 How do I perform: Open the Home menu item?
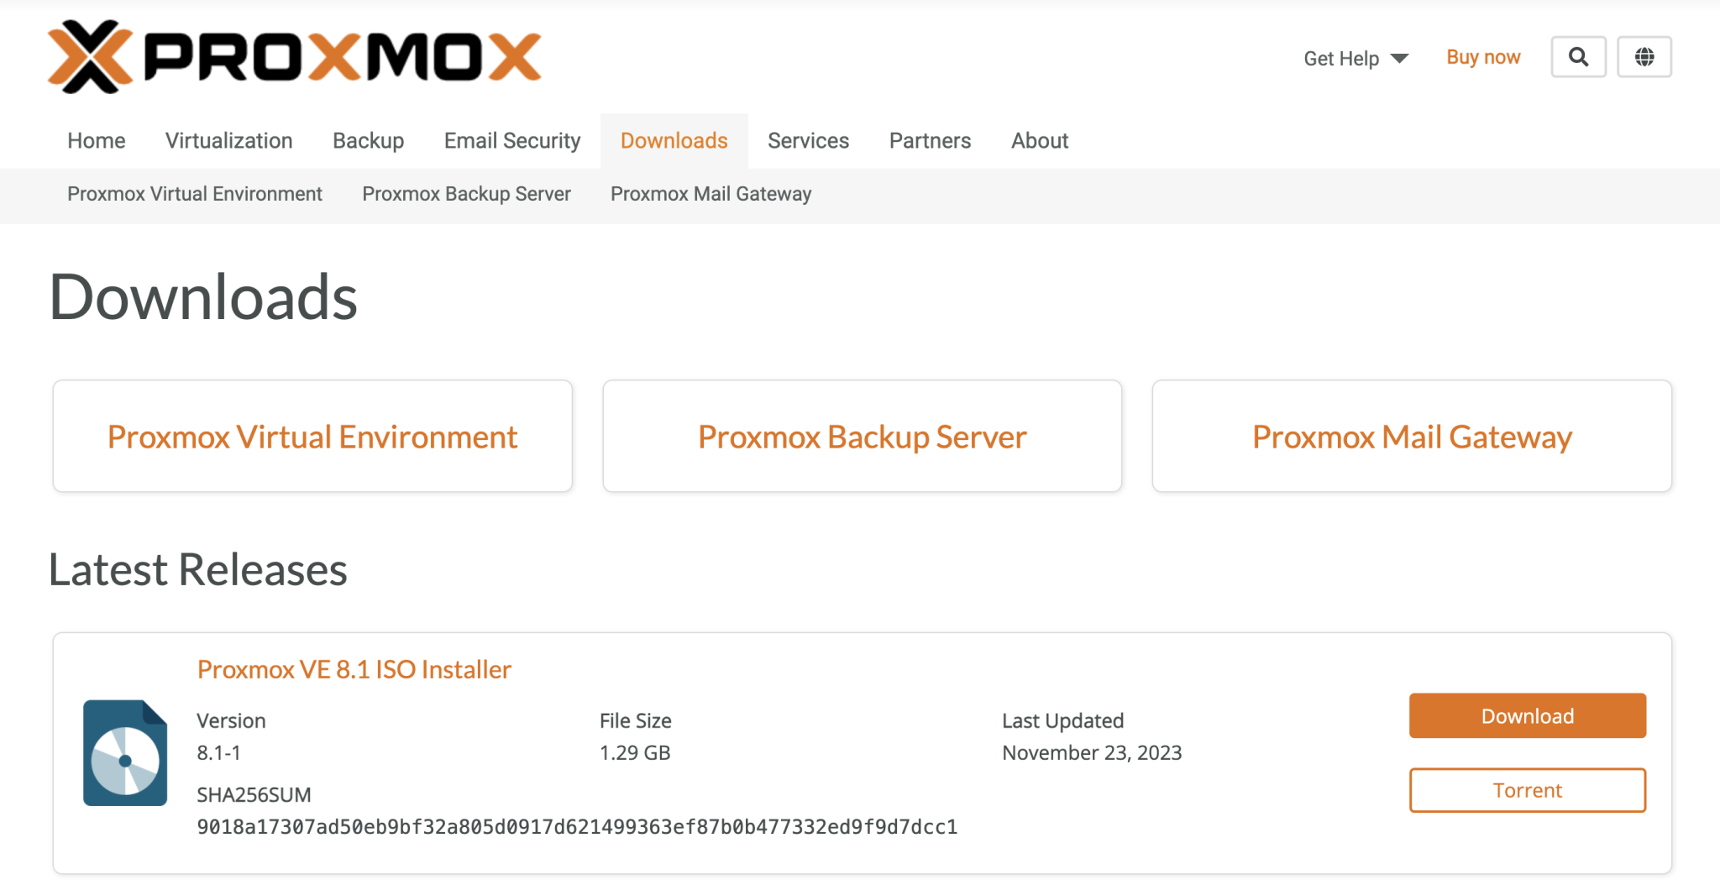[x=96, y=140]
